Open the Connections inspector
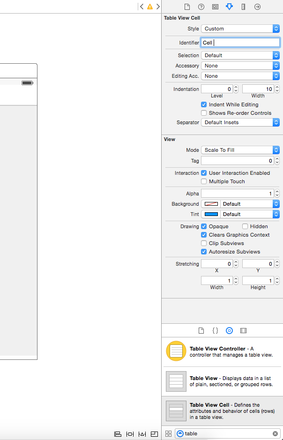Image resolution: width=283 pixels, height=440 pixels. point(257,7)
